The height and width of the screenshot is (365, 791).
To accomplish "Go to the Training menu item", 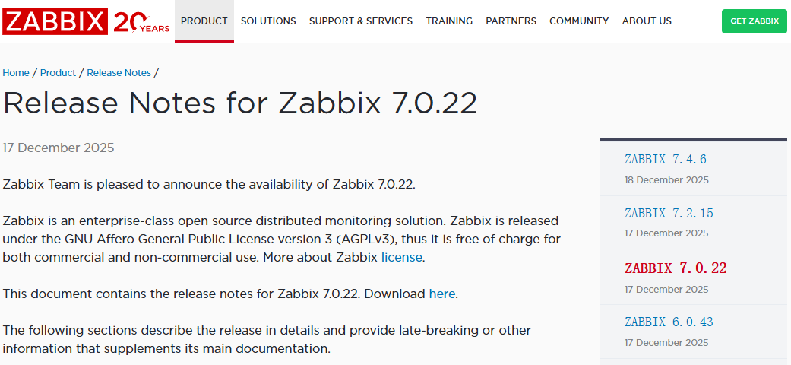I will tap(449, 21).
